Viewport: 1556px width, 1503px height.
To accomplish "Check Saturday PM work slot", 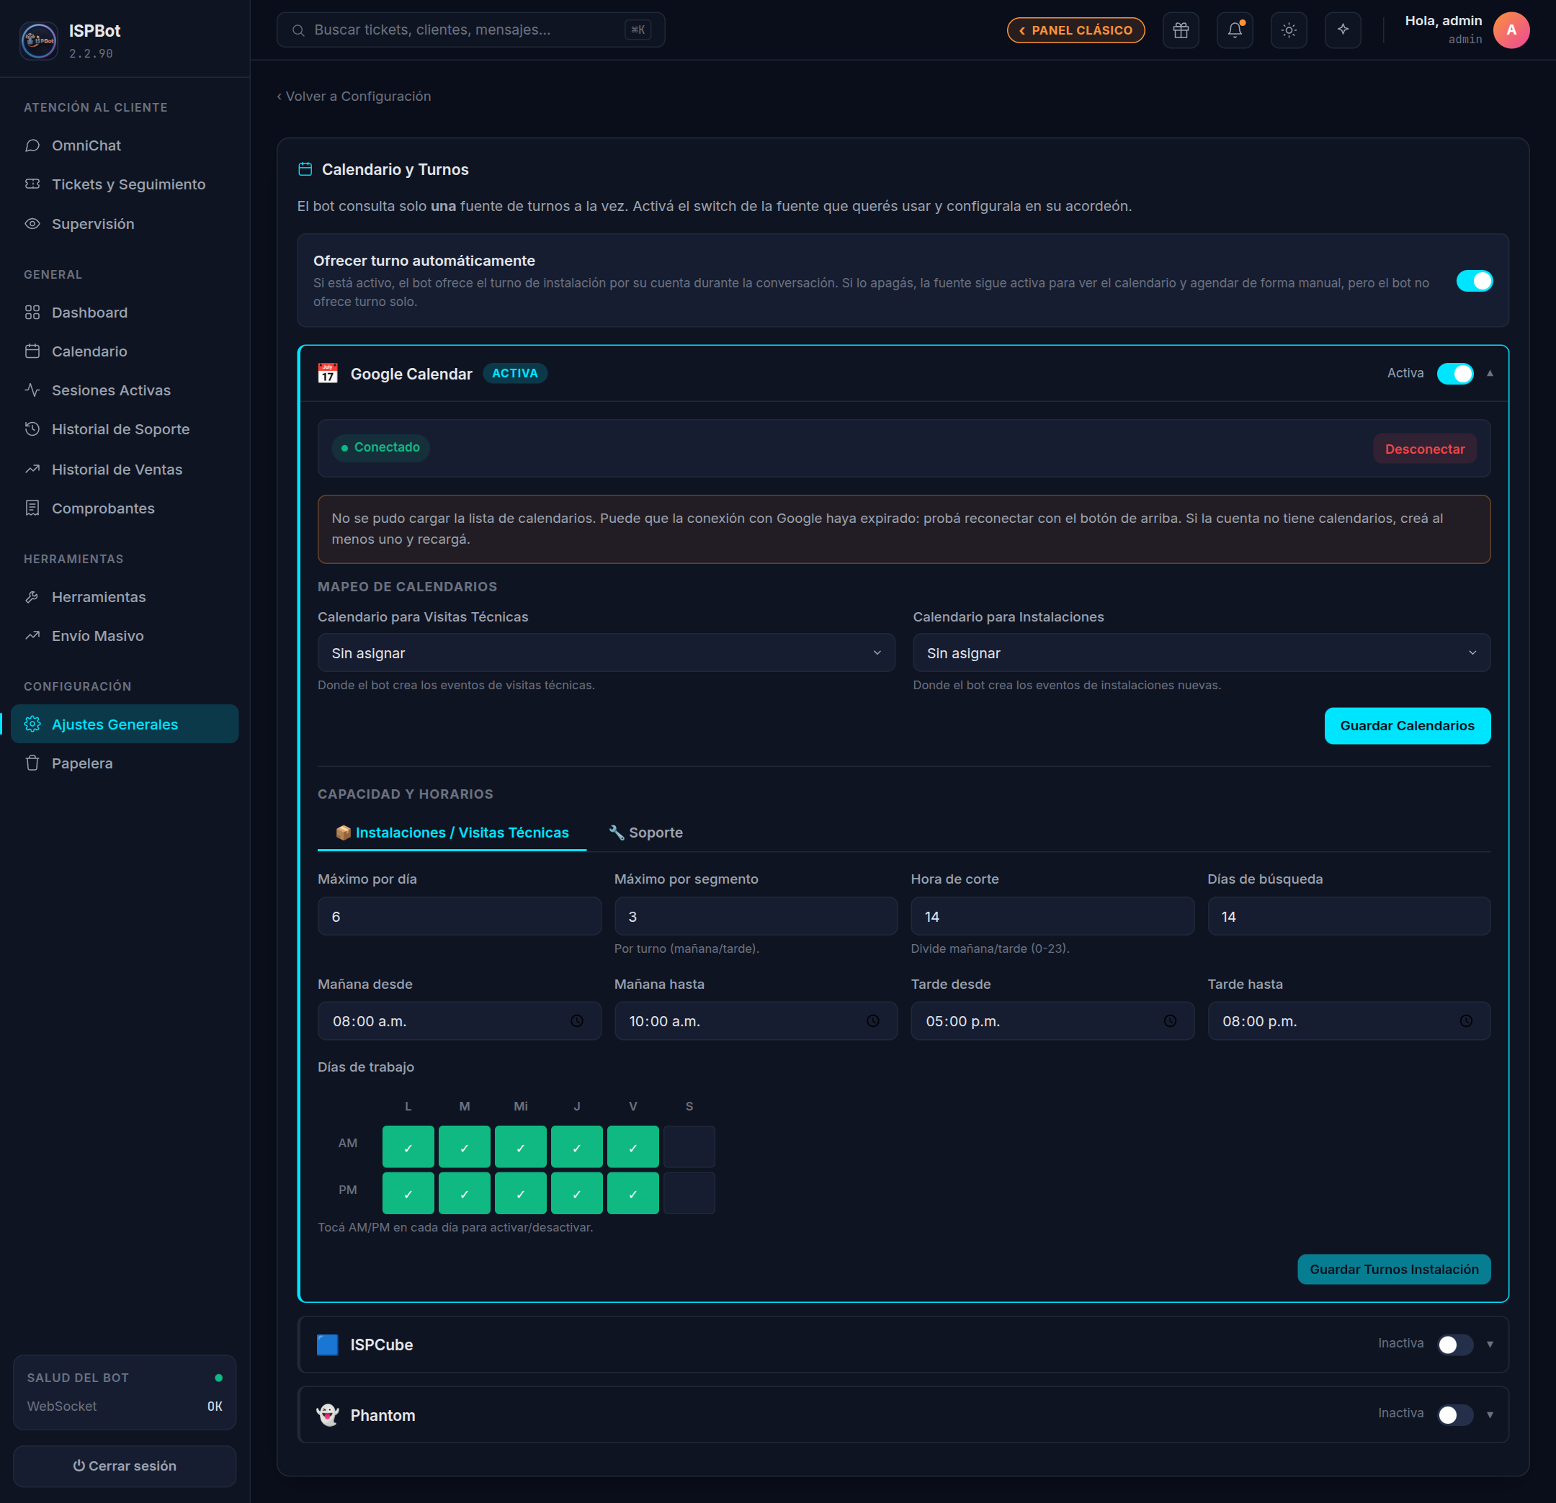I will [x=689, y=1193].
